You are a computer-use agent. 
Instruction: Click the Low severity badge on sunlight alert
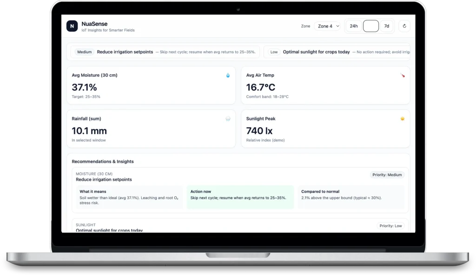[x=273, y=52]
